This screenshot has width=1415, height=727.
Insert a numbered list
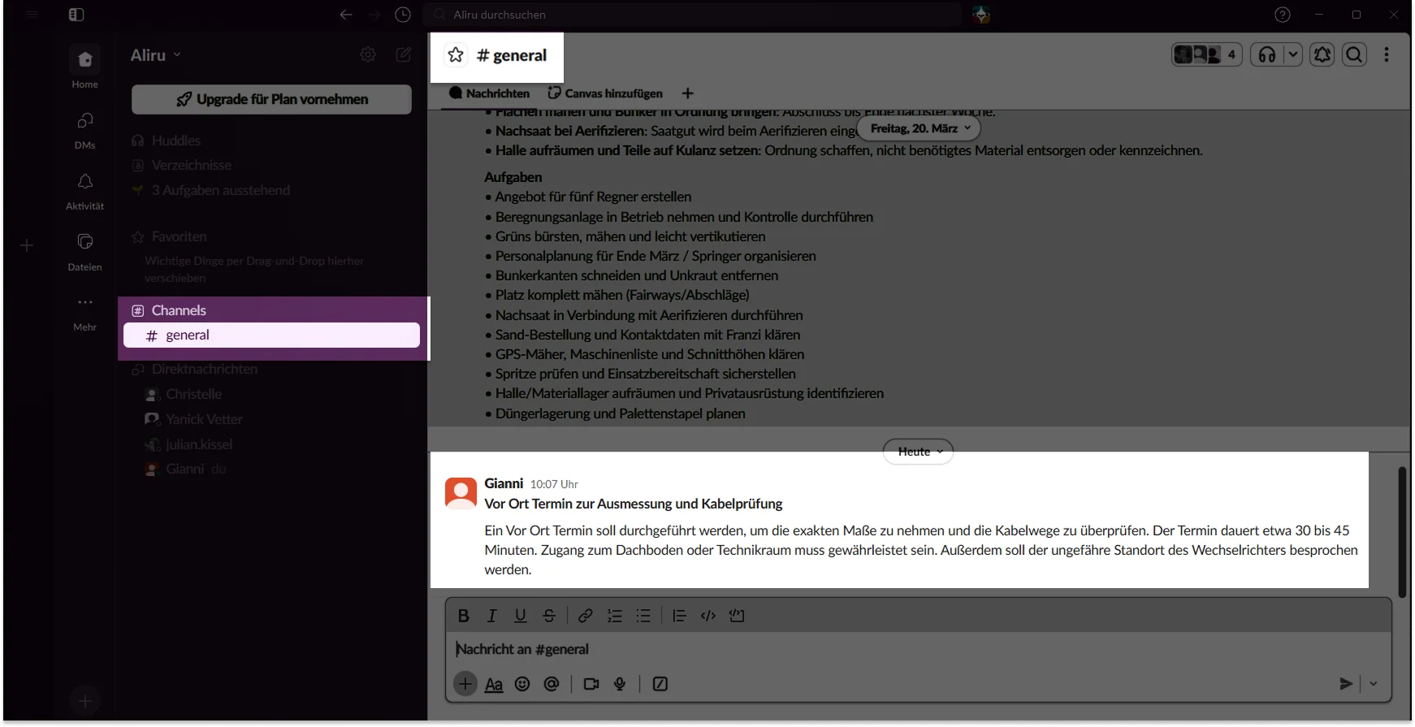[615, 616]
